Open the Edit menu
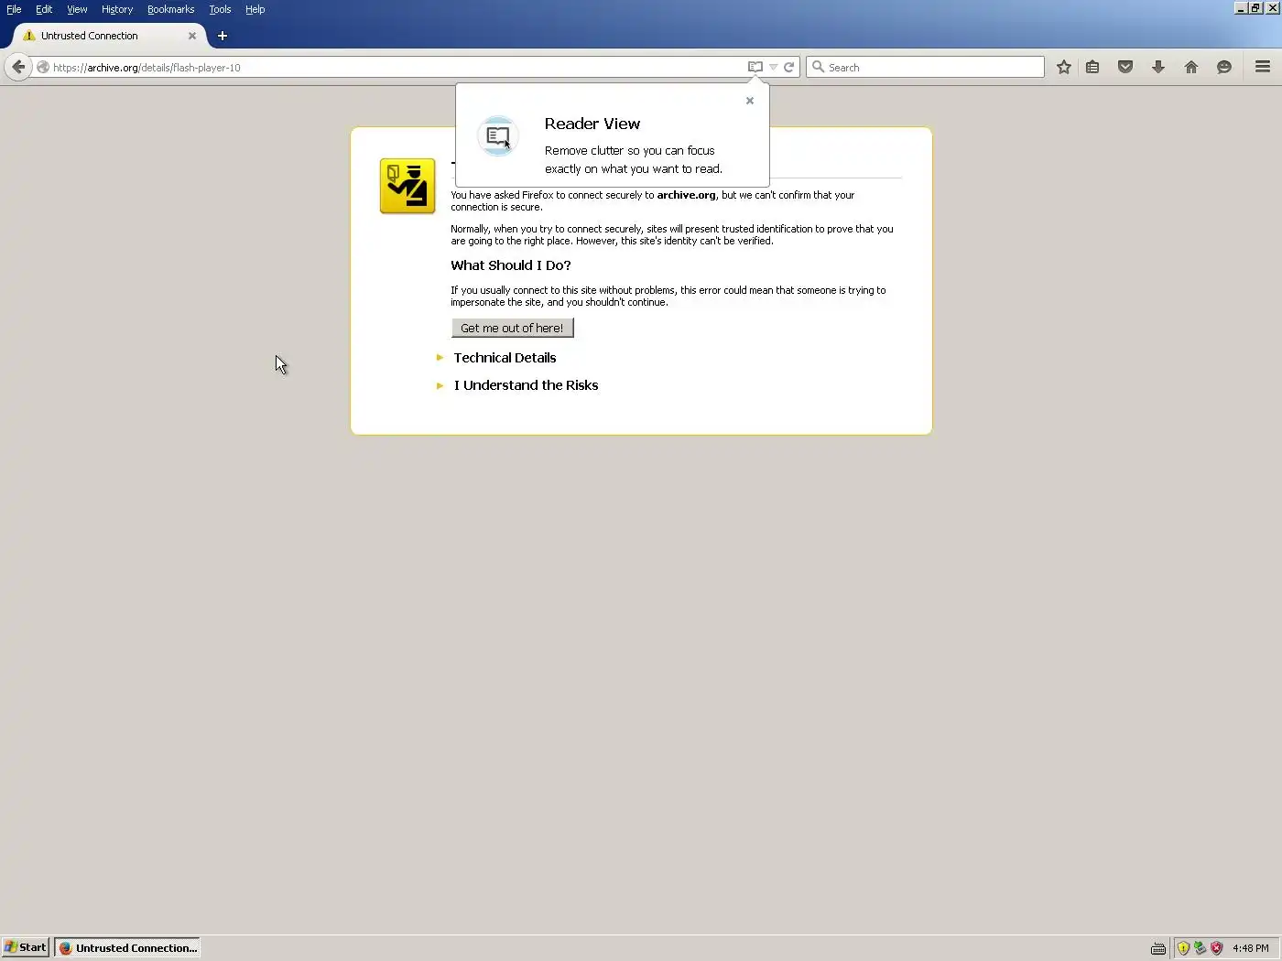Screen dimensions: 1282x961 (x=44, y=9)
